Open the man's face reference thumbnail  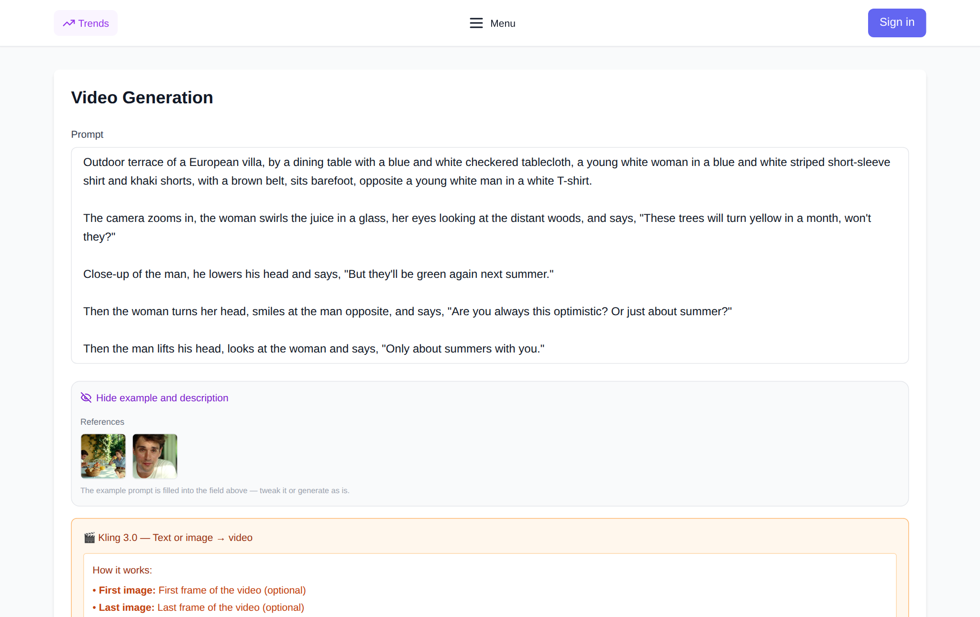pyautogui.click(x=155, y=456)
